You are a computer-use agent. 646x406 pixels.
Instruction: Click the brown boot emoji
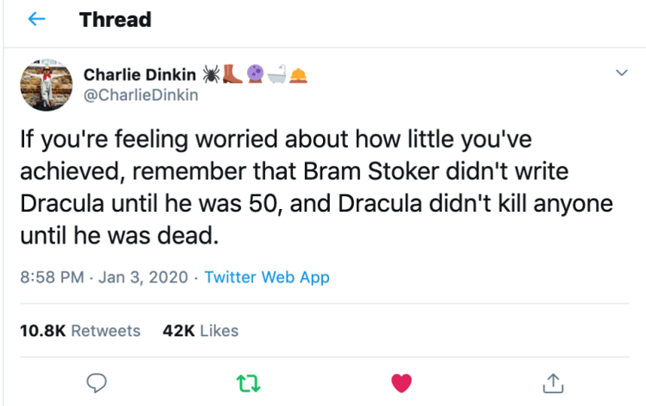point(231,74)
